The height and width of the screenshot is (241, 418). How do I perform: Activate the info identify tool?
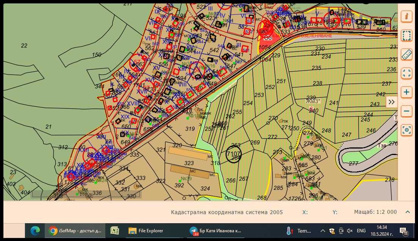(x=407, y=17)
